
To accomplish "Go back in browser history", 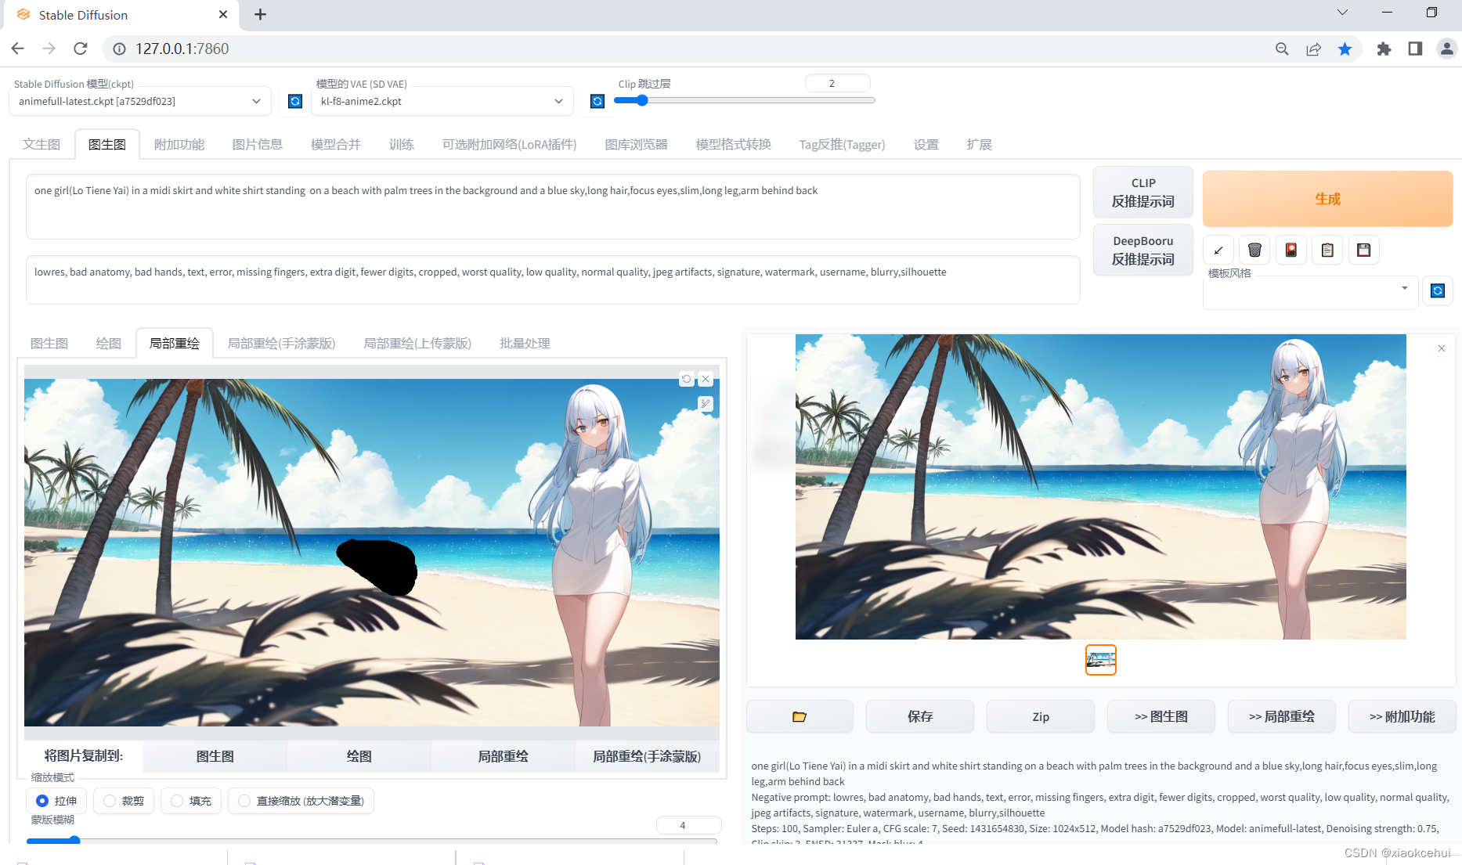I will tap(18, 49).
